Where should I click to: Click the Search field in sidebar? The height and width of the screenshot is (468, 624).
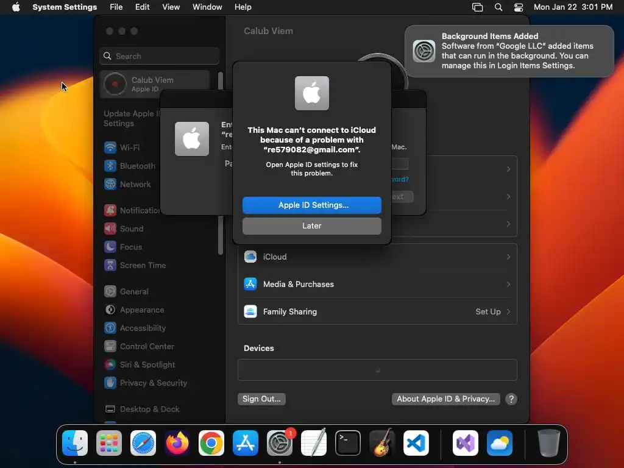(x=159, y=56)
